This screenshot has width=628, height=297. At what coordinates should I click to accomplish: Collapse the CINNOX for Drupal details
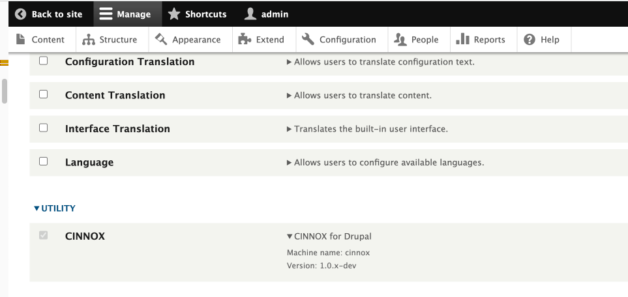(x=329, y=236)
